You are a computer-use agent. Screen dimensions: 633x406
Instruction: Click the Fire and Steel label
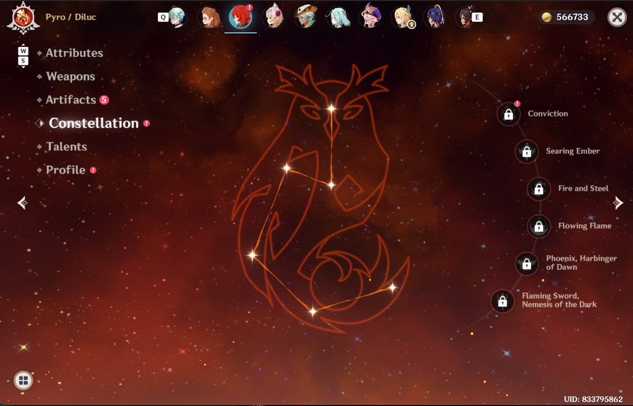583,188
